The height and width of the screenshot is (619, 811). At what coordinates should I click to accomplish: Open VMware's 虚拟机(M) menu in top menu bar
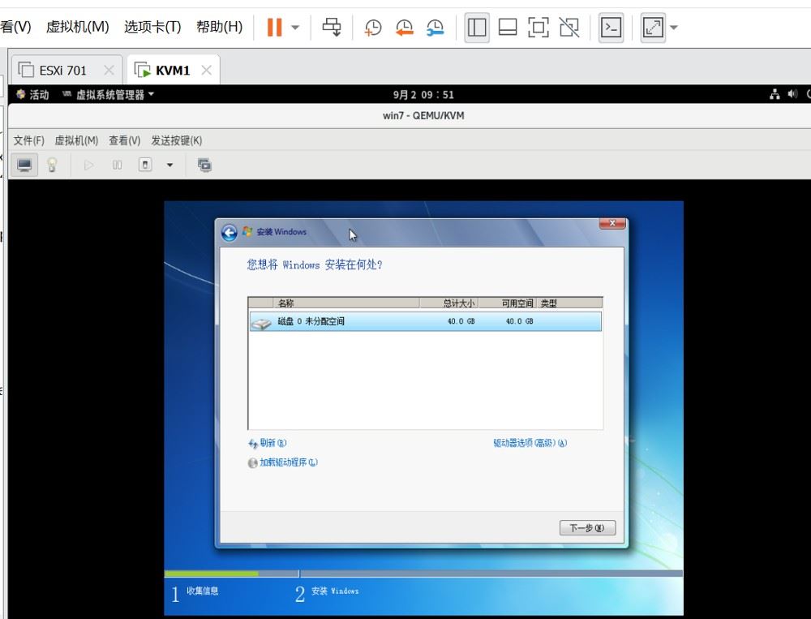click(x=78, y=27)
